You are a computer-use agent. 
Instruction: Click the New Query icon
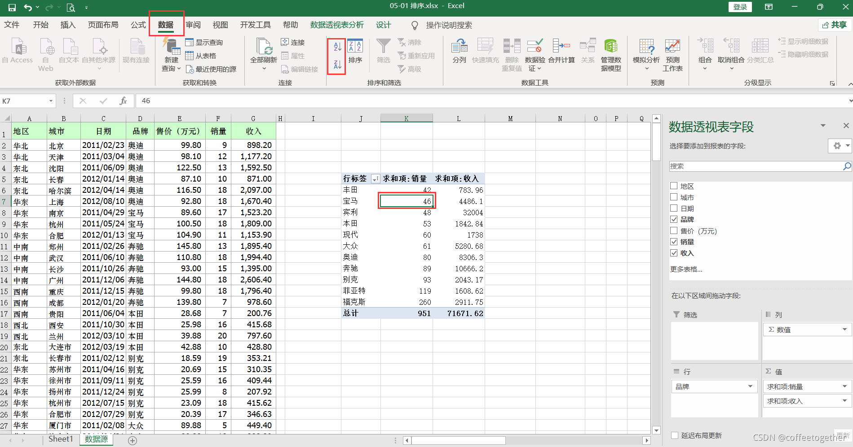[x=171, y=46]
